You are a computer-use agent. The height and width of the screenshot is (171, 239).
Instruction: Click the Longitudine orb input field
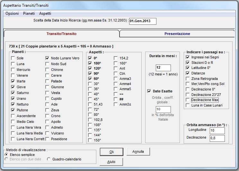click(217, 131)
